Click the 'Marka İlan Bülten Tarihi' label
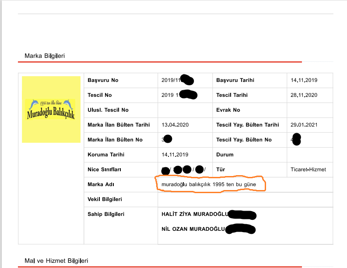347x268 pixels. tap(119, 125)
